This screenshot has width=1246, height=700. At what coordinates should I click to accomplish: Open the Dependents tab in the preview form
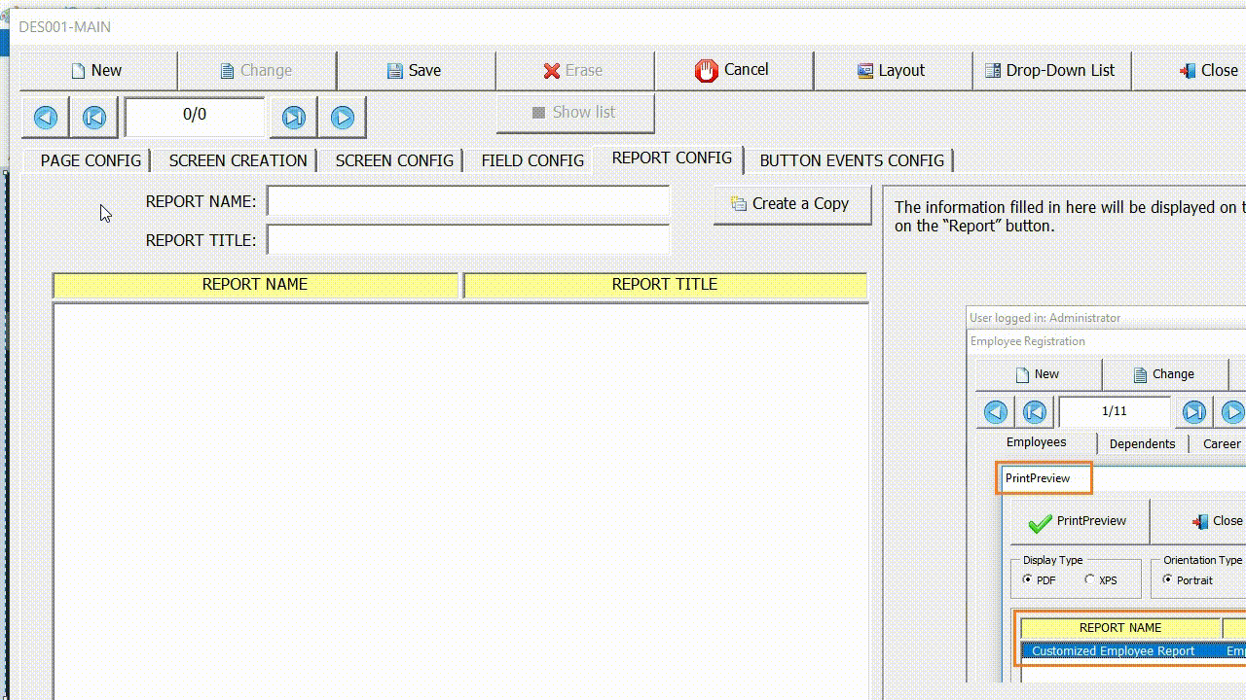tap(1141, 443)
